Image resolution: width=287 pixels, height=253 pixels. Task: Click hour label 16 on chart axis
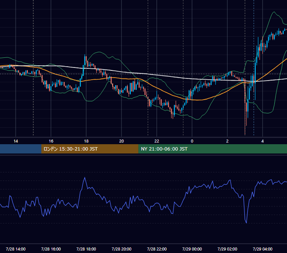51,141
